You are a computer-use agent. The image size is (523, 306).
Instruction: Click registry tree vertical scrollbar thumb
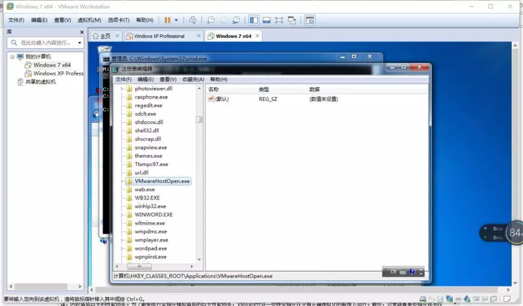click(x=199, y=119)
